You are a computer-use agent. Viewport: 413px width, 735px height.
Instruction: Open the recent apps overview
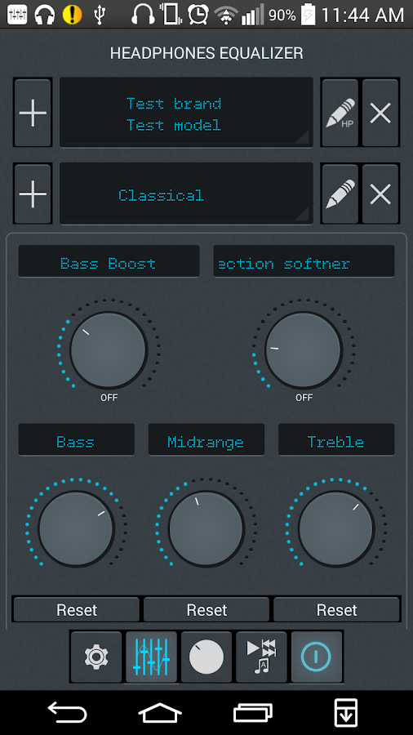coord(253,712)
